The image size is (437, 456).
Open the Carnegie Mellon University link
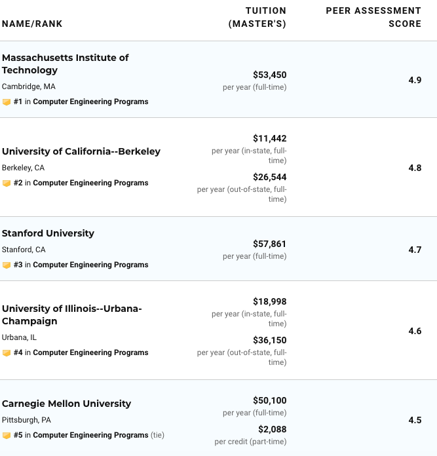click(66, 404)
